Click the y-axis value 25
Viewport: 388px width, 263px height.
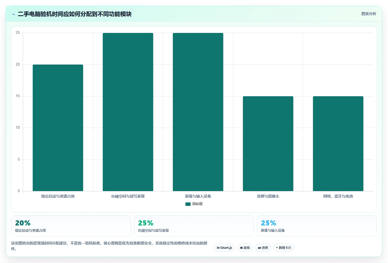pyautogui.click(x=18, y=33)
